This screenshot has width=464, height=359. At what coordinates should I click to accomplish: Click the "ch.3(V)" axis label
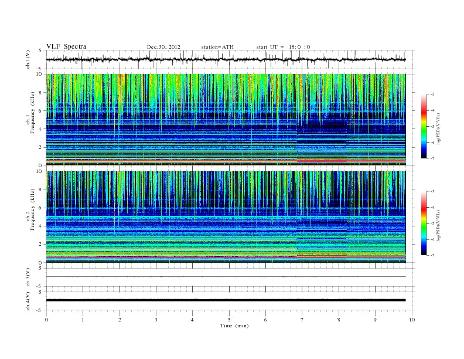pos(28,277)
